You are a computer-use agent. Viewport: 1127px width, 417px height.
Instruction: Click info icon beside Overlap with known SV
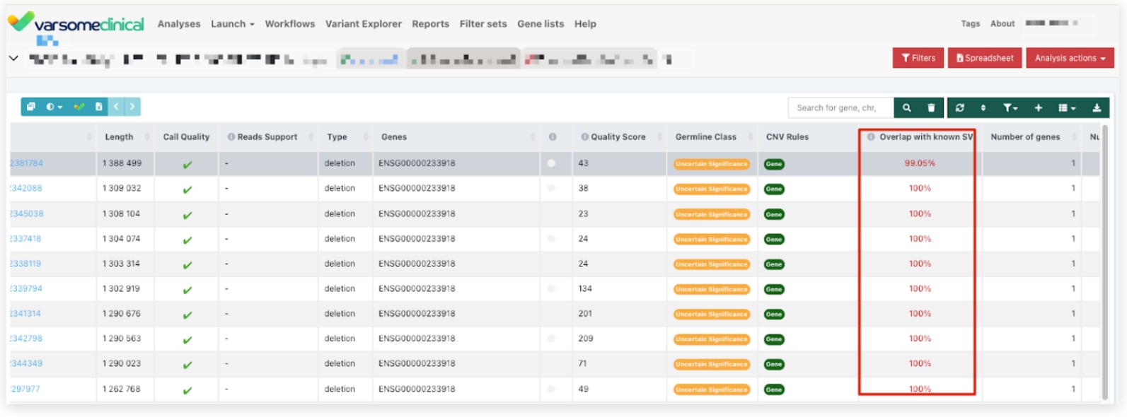pos(871,137)
